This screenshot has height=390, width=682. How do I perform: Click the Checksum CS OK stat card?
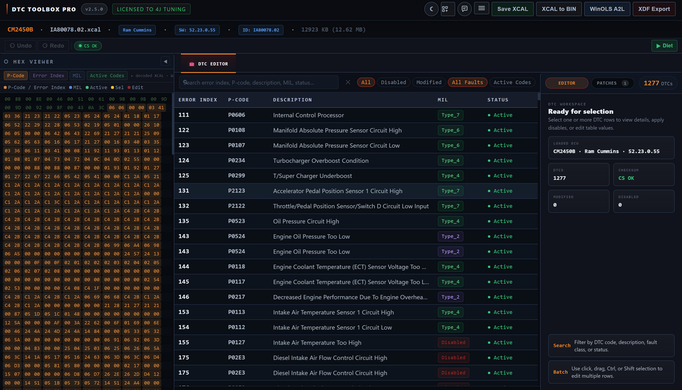click(644, 175)
